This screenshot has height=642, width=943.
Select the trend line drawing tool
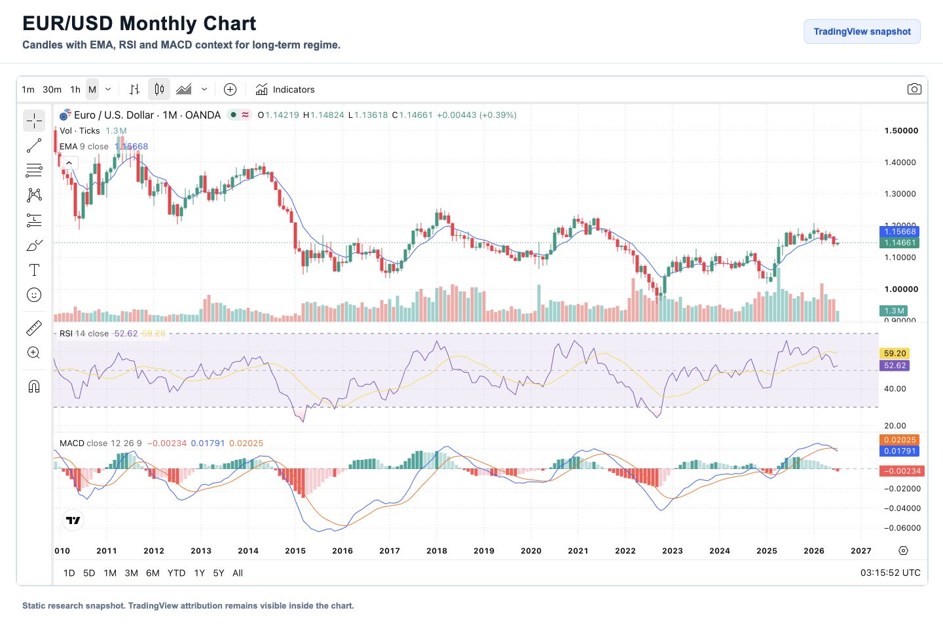coord(34,145)
